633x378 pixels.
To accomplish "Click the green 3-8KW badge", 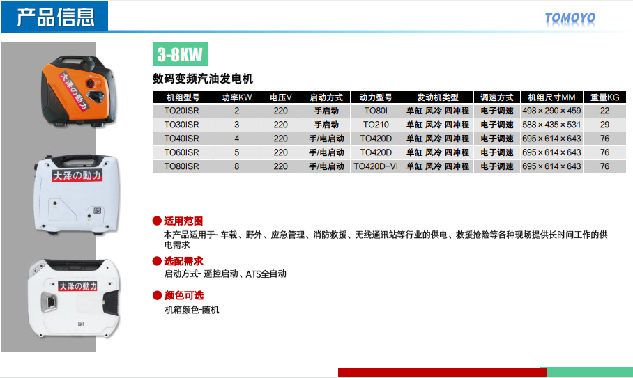I will coord(180,54).
